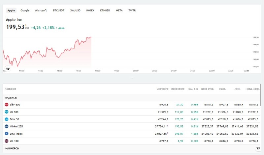
Task: Open the Dow 30 row name
Action: click(x=15, y=119)
